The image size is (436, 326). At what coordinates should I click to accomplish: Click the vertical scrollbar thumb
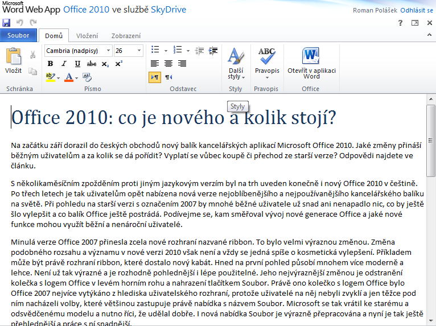pos(431,141)
